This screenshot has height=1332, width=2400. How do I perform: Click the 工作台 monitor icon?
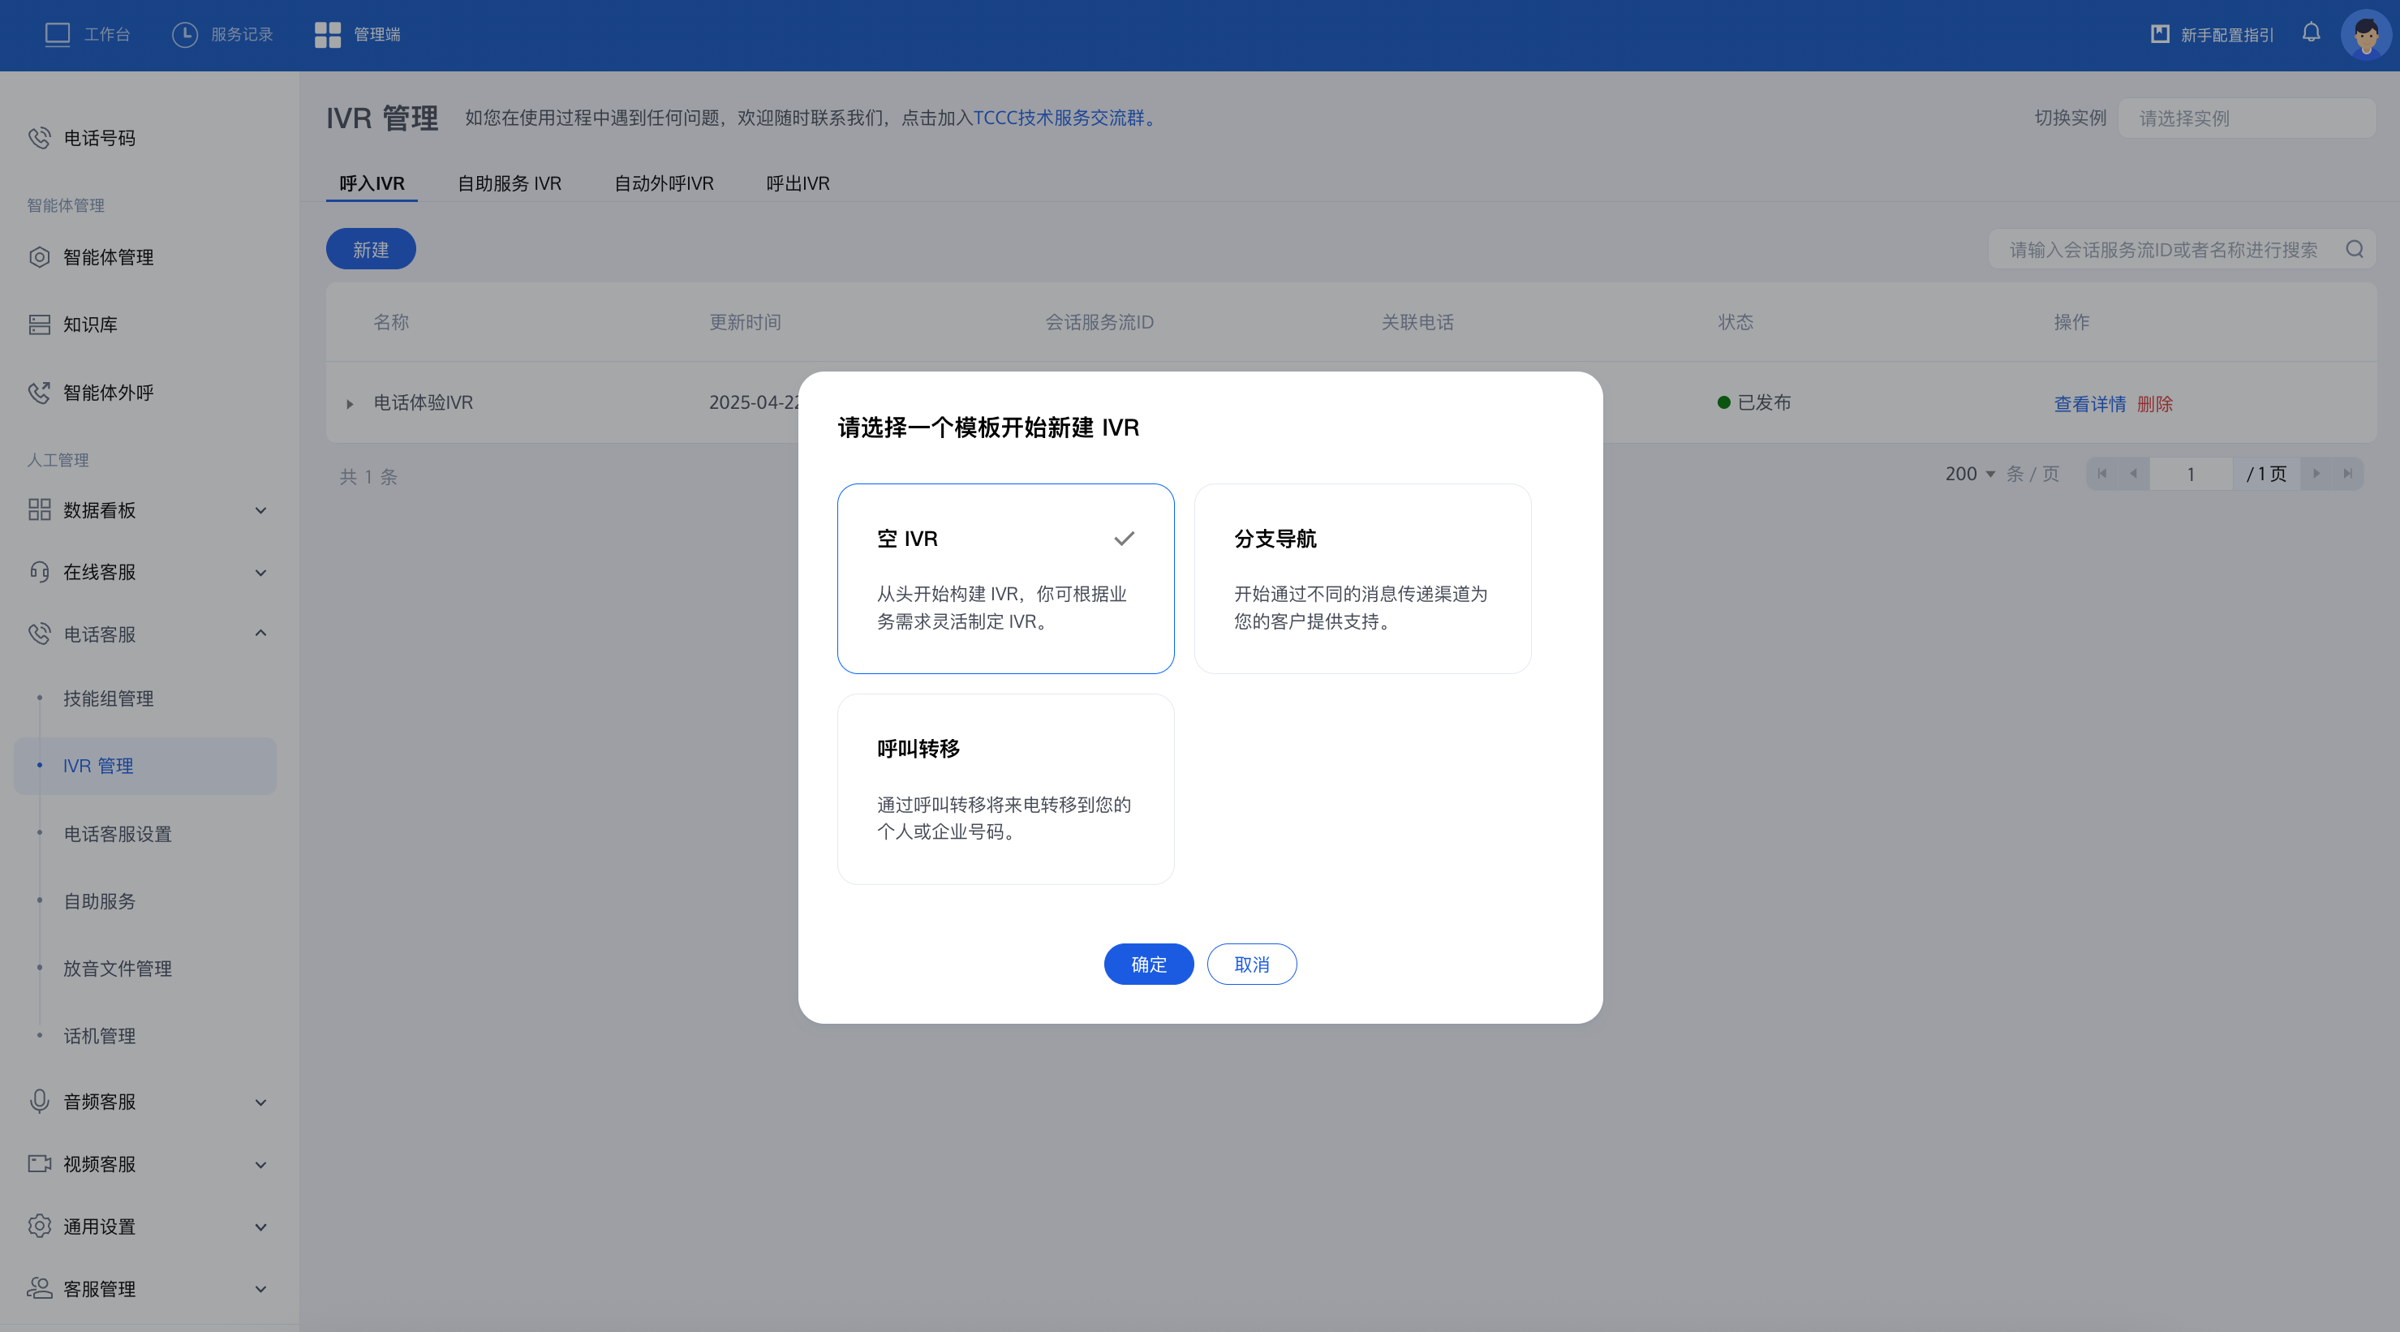58,34
